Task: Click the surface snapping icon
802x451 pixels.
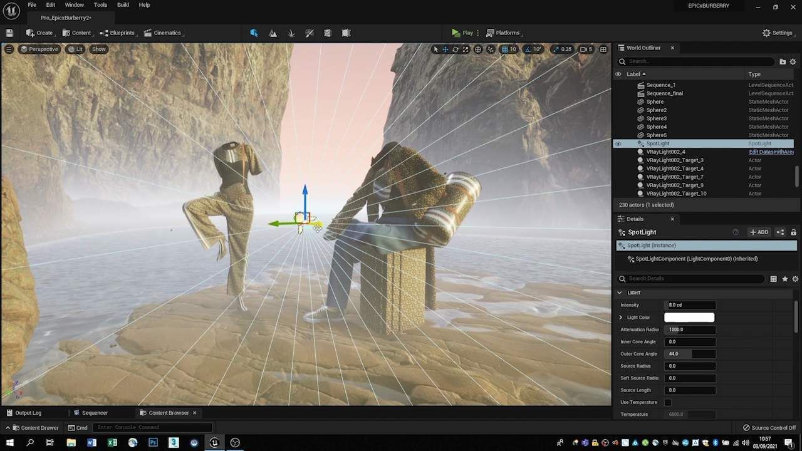Action: click(491, 49)
